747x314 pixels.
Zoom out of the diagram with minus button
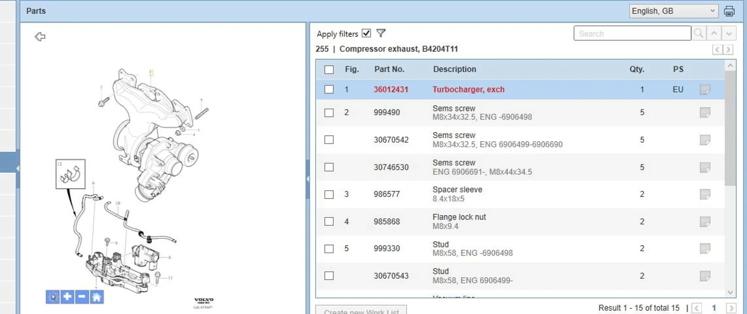click(82, 297)
